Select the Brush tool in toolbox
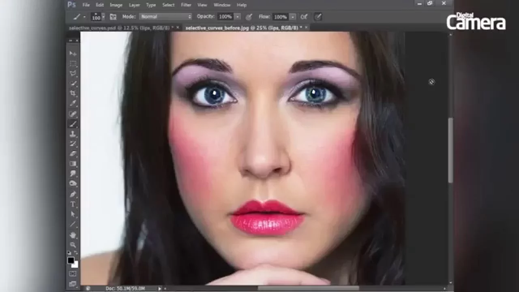The width and height of the screenshot is (519, 292). 73,124
